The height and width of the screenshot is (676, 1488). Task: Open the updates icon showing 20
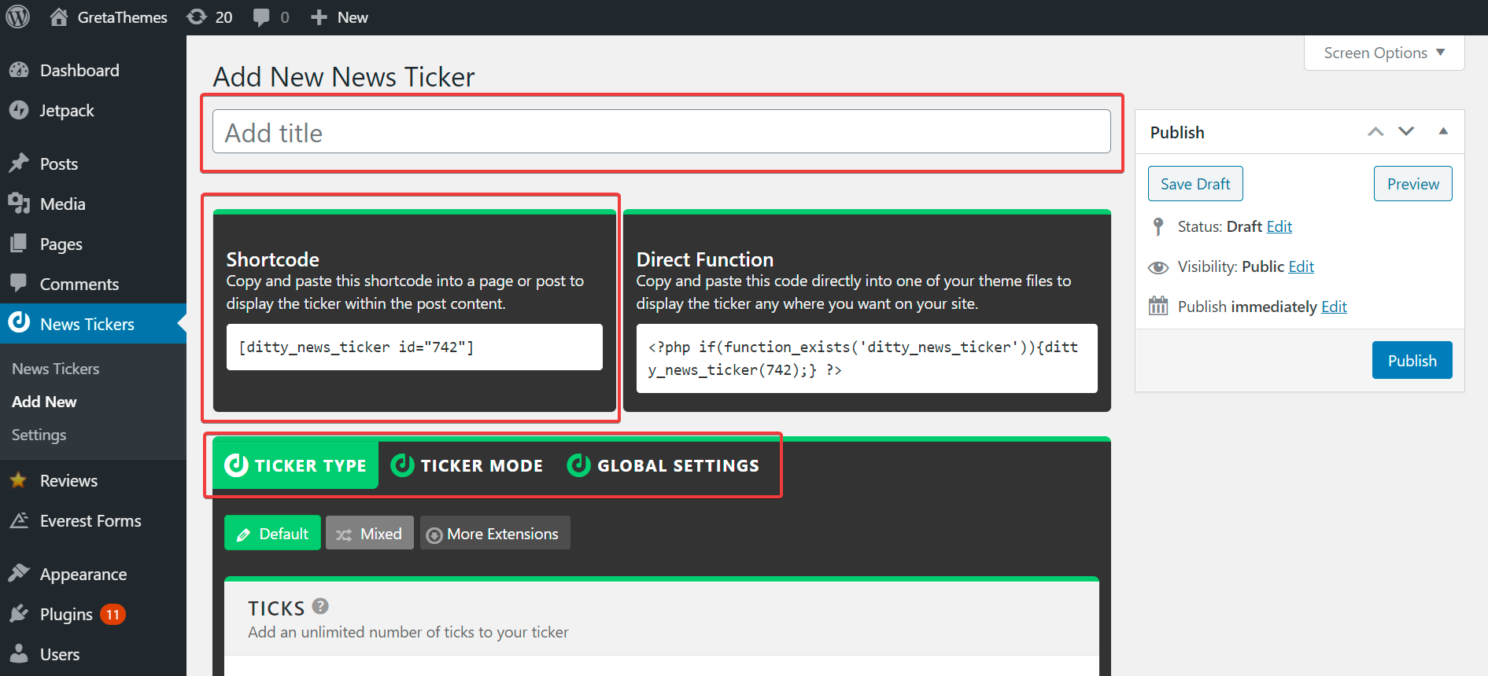(209, 17)
